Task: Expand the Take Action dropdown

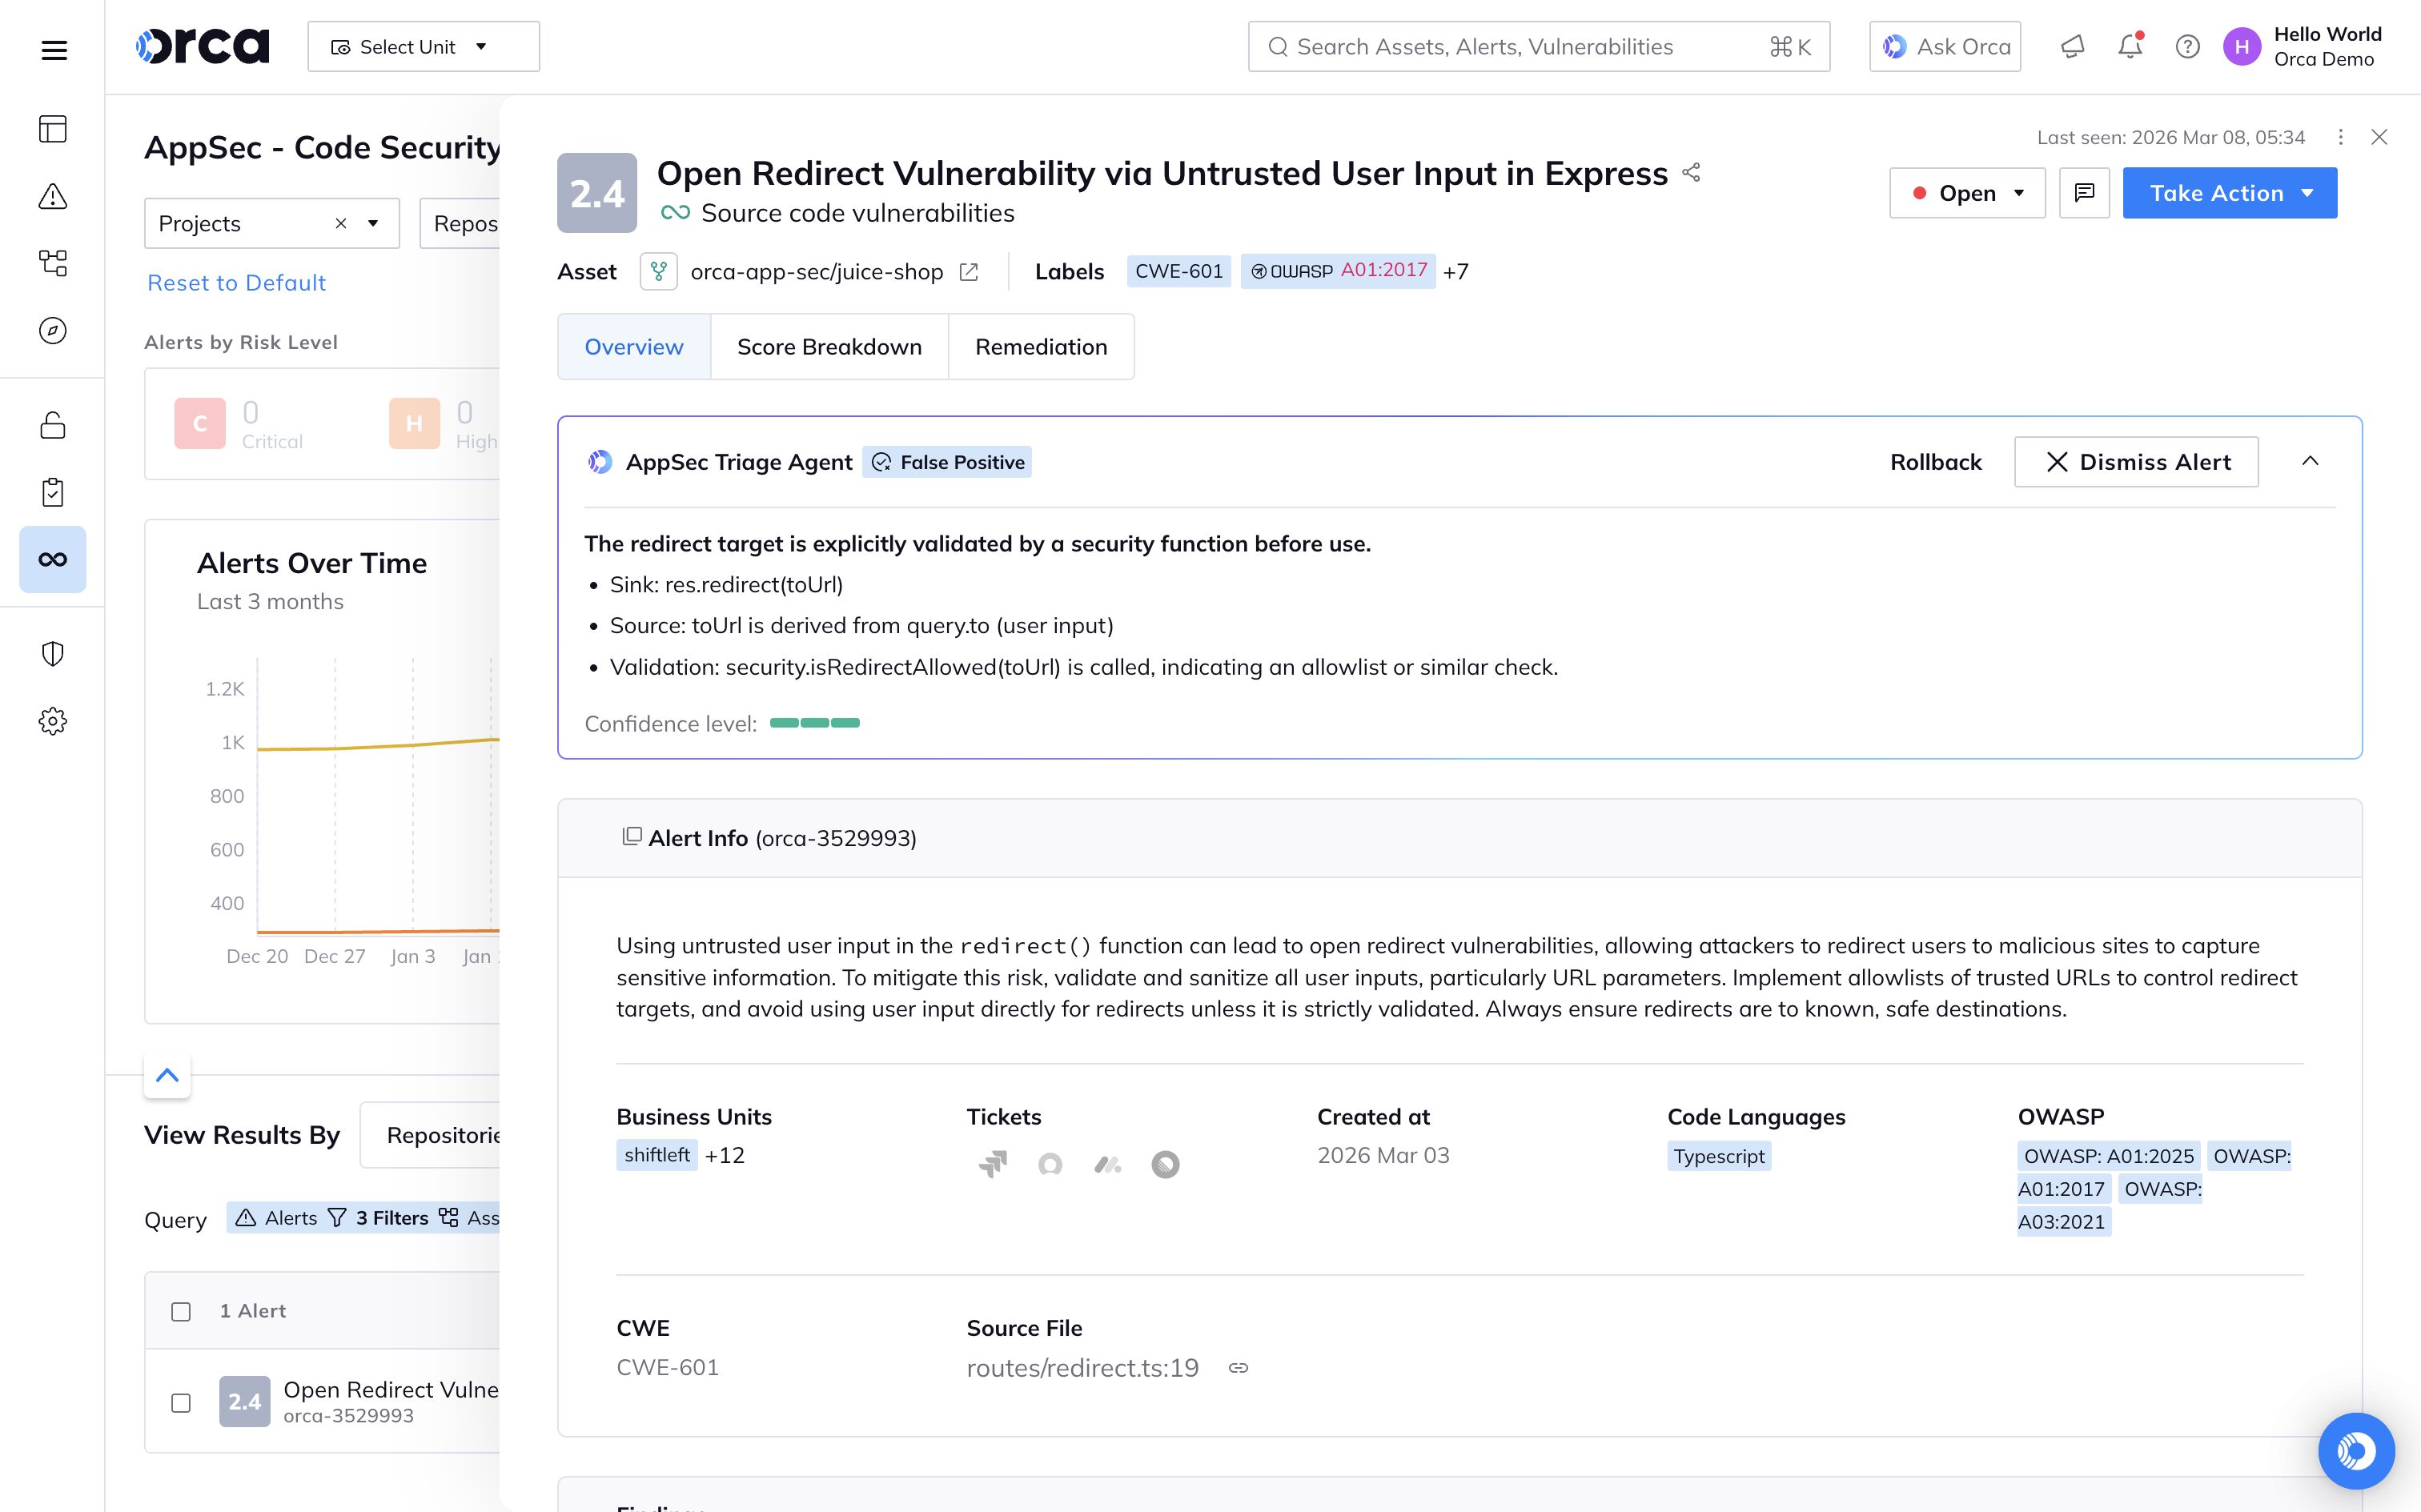Action: click(x=2230, y=192)
